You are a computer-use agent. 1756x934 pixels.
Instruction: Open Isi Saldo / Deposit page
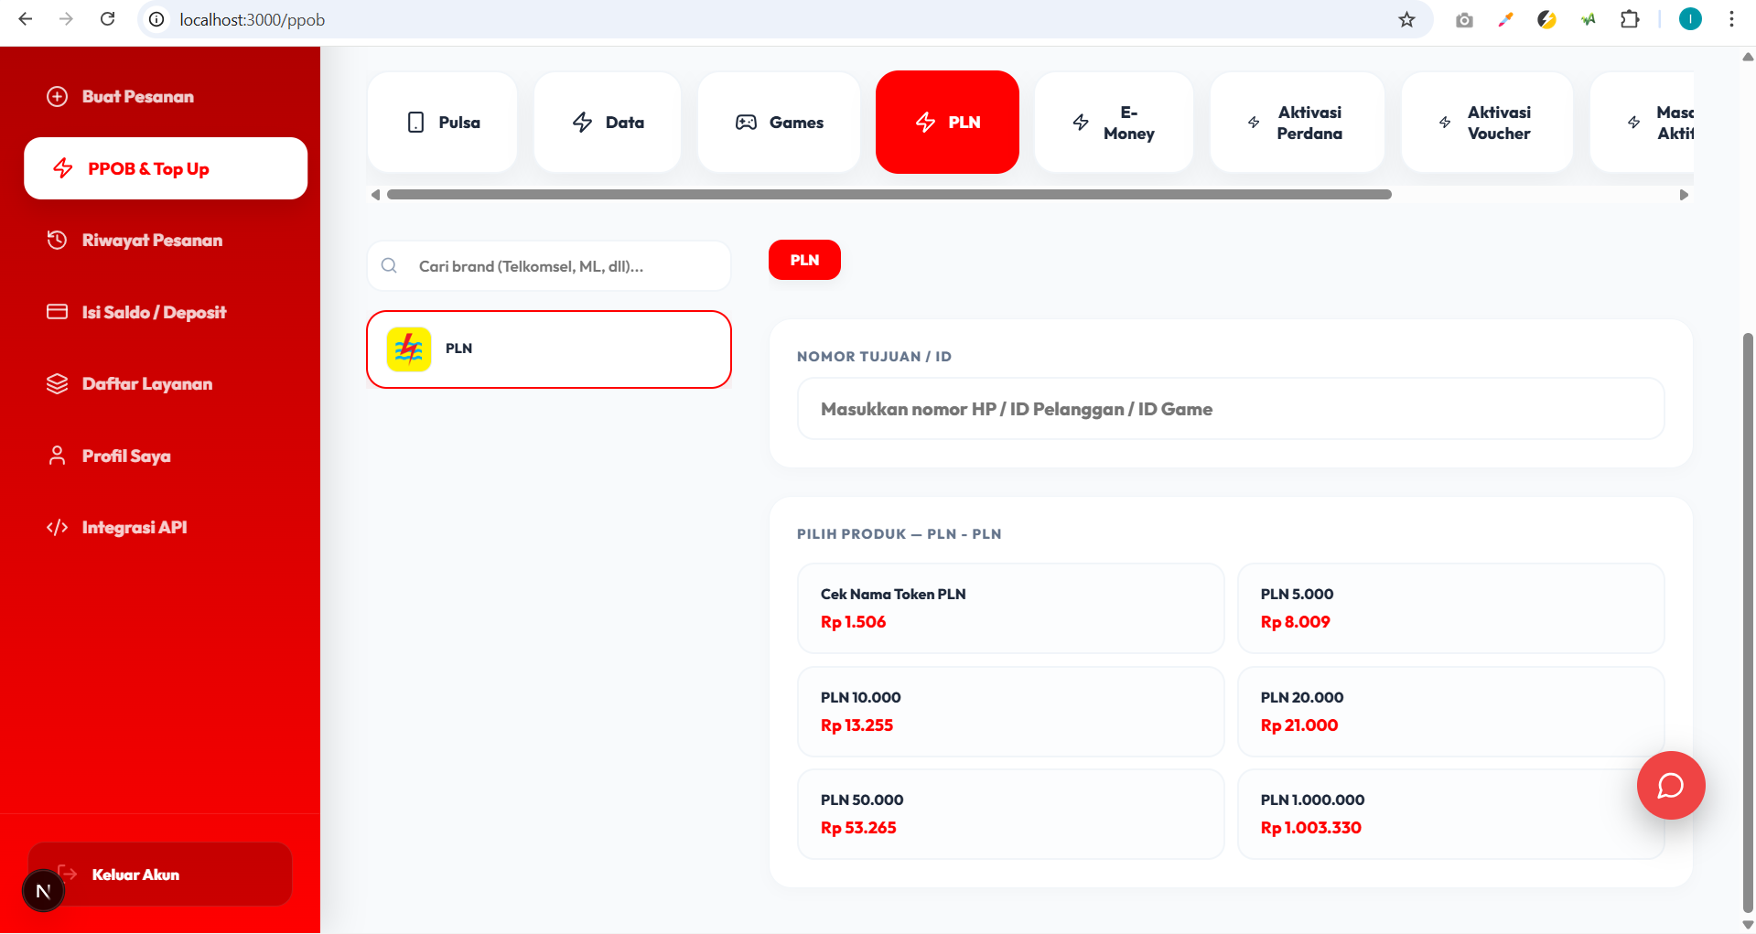pyautogui.click(x=154, y=312)
